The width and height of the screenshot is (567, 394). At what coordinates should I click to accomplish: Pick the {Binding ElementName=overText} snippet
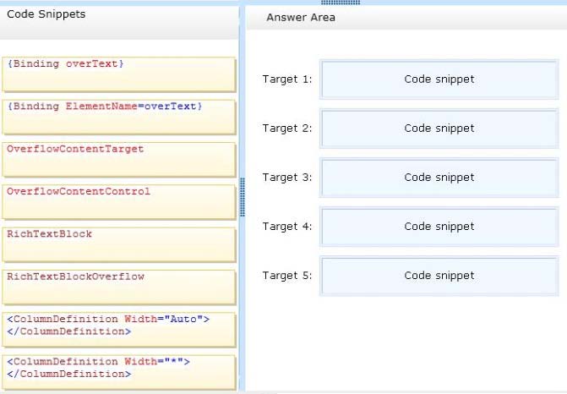tap(119, 117)
